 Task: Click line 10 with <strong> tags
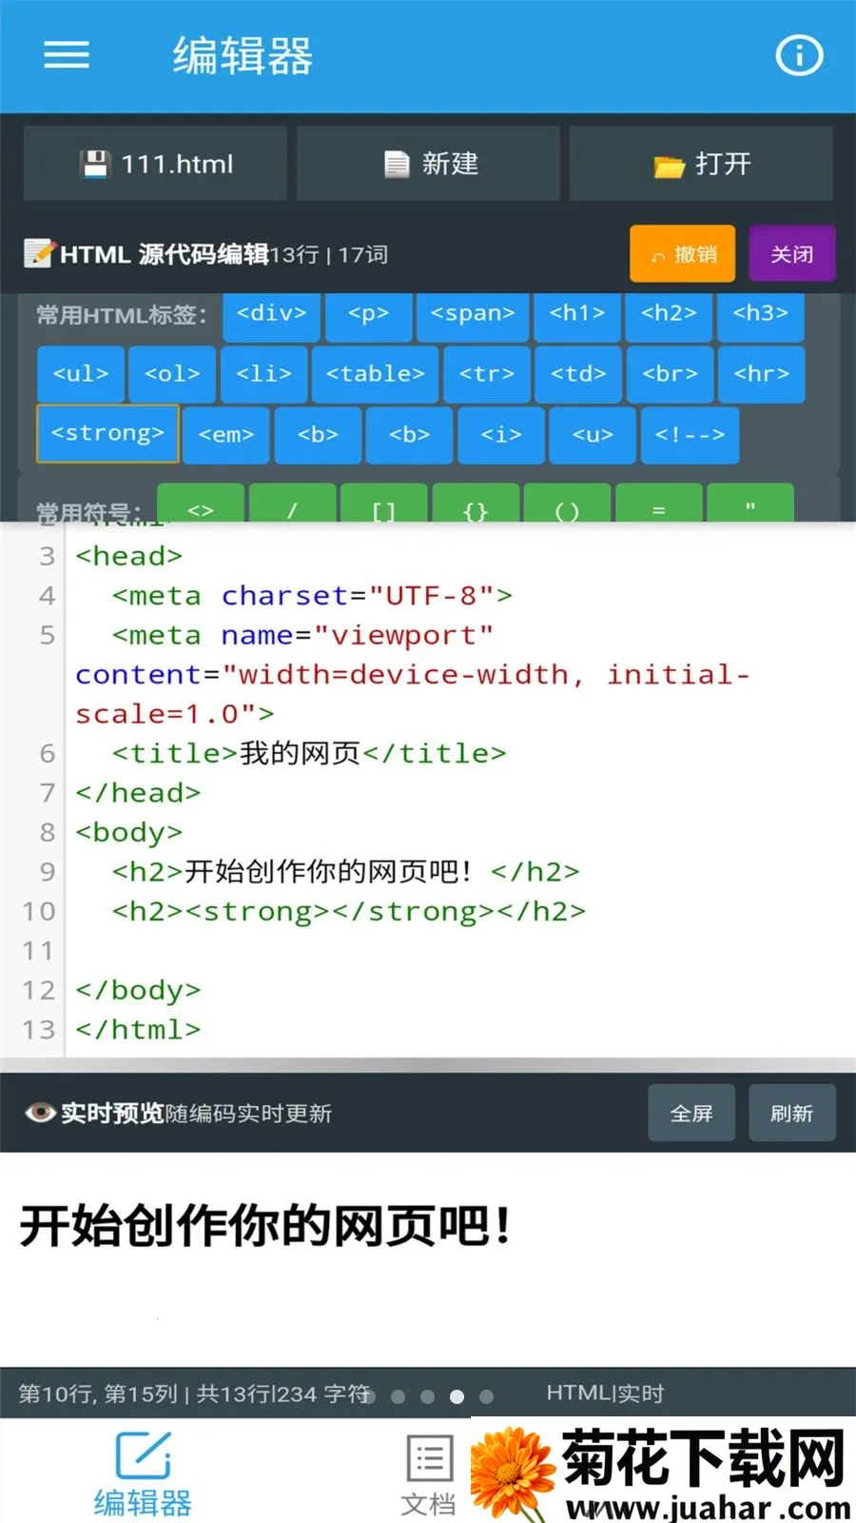[x=348, y=911]
